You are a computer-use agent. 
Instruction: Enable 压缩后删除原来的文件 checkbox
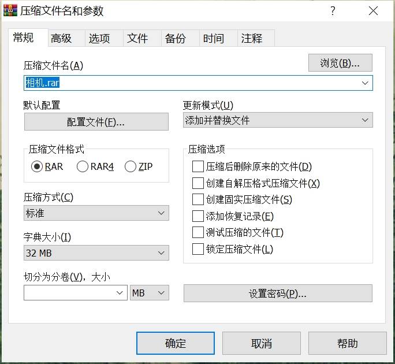pos(197,167)
